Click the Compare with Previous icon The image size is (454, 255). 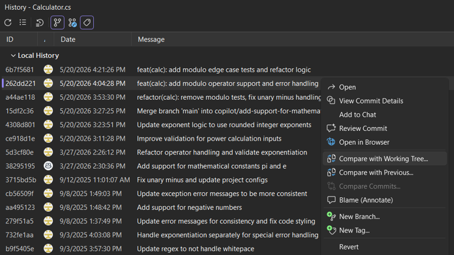tap(332, 172)
